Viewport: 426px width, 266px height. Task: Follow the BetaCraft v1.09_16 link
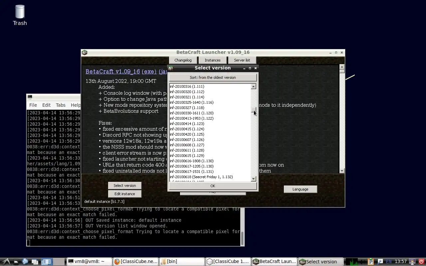113,71
